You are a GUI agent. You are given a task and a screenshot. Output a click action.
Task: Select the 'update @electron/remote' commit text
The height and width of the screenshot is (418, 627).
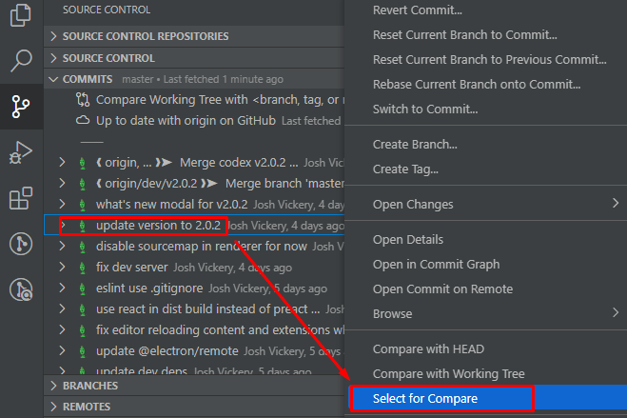coord(167,350)
